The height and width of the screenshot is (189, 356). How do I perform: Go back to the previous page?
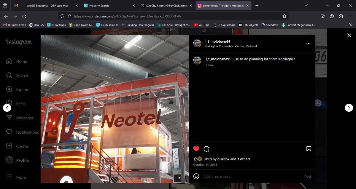click(6, 16)
